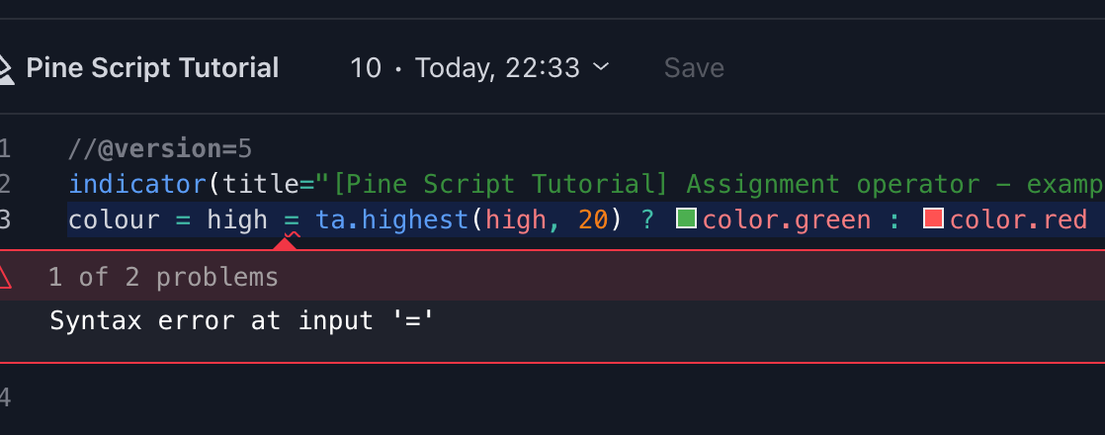Viewport: 1105px width, 435px height.
Task: Select line number 3 in the gutter
Action: pos(5,218)
